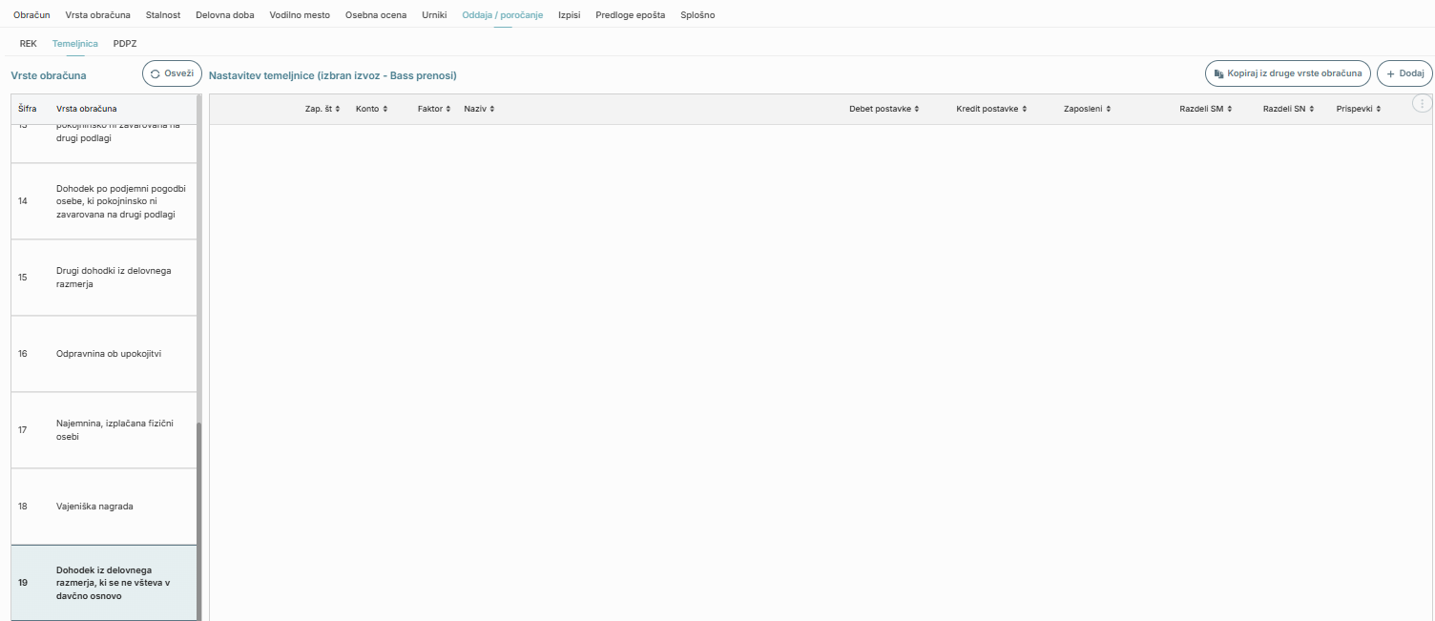Click Kopiraj iz druge vrste obračuna

pos(1288,73)
